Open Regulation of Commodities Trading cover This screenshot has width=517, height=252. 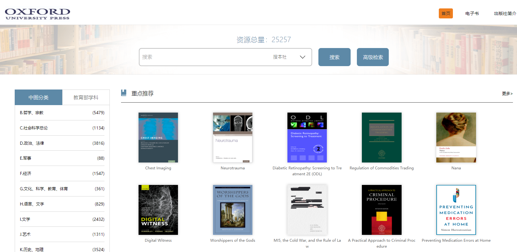(x=382, y=138)
